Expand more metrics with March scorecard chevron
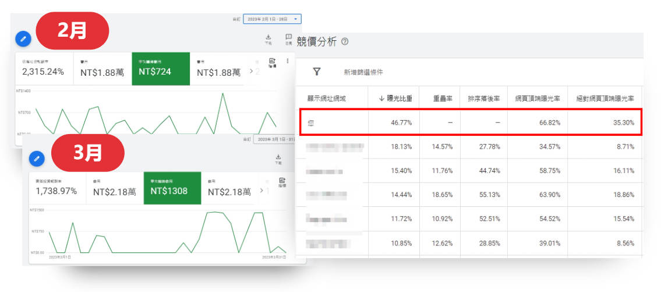 tap(261, 191)
